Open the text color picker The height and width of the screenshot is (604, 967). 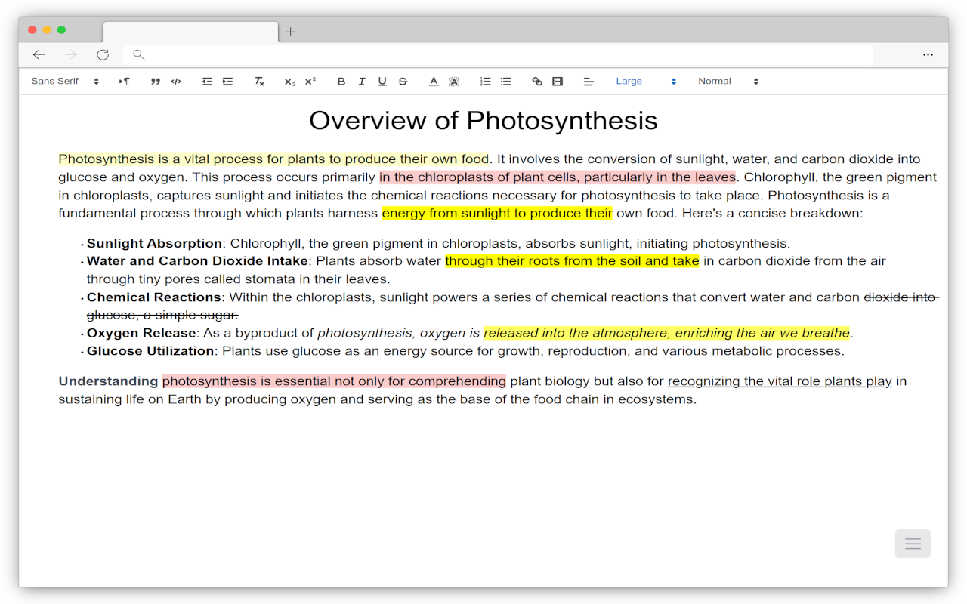pyautogui.click(x=434, y=82)
